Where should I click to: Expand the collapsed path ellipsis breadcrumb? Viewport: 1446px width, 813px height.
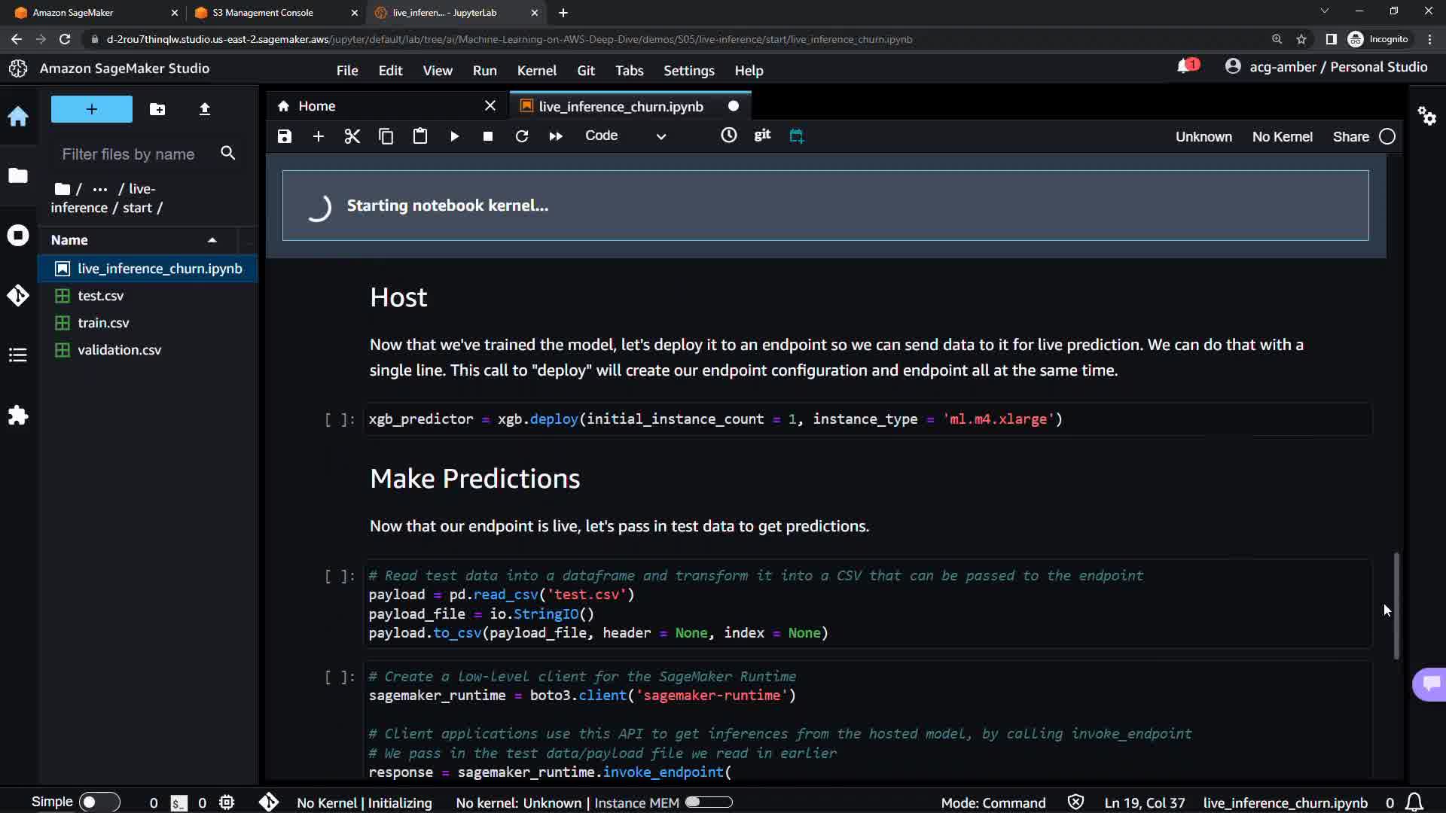tap(99, 189)
